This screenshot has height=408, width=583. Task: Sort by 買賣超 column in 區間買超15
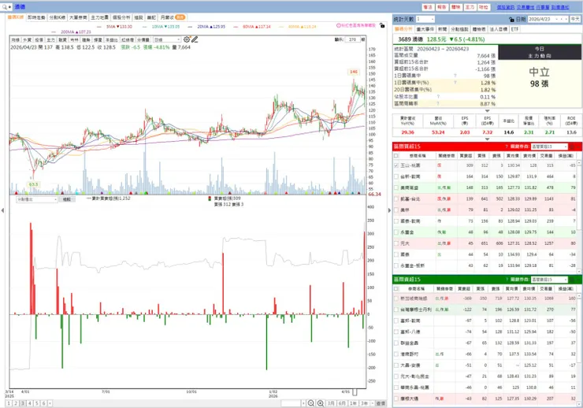[x=466, y=156]
